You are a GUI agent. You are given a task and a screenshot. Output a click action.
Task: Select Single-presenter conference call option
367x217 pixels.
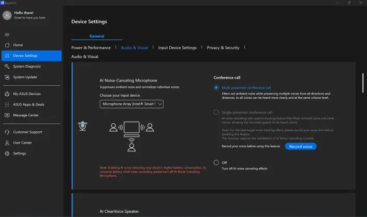click(x=216, y=112)
